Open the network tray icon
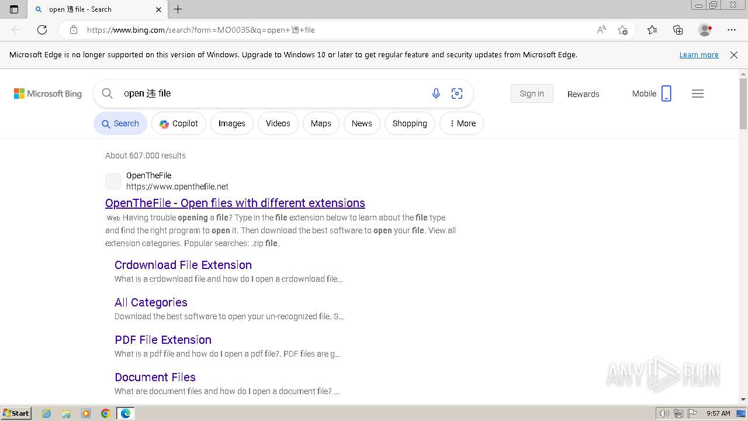The image size is (748, 421). (x=678, y=413)
